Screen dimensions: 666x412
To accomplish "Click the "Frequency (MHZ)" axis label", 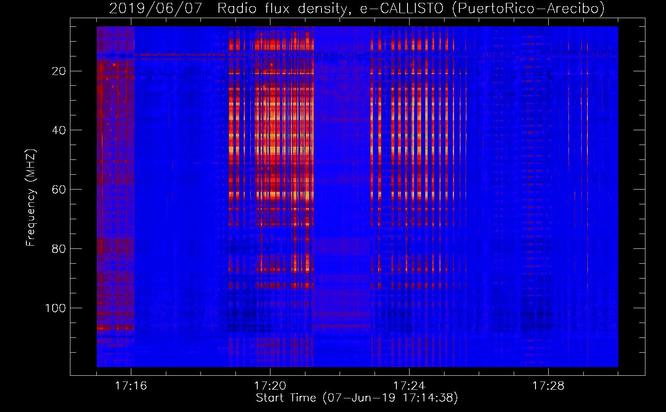I will tap(31, 197).
